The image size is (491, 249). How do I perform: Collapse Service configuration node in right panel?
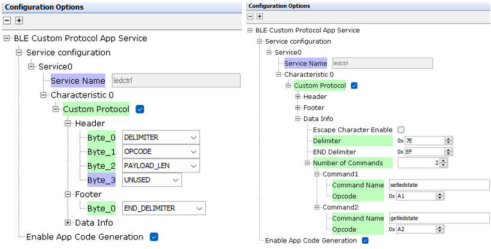click(x=260, y=41)
